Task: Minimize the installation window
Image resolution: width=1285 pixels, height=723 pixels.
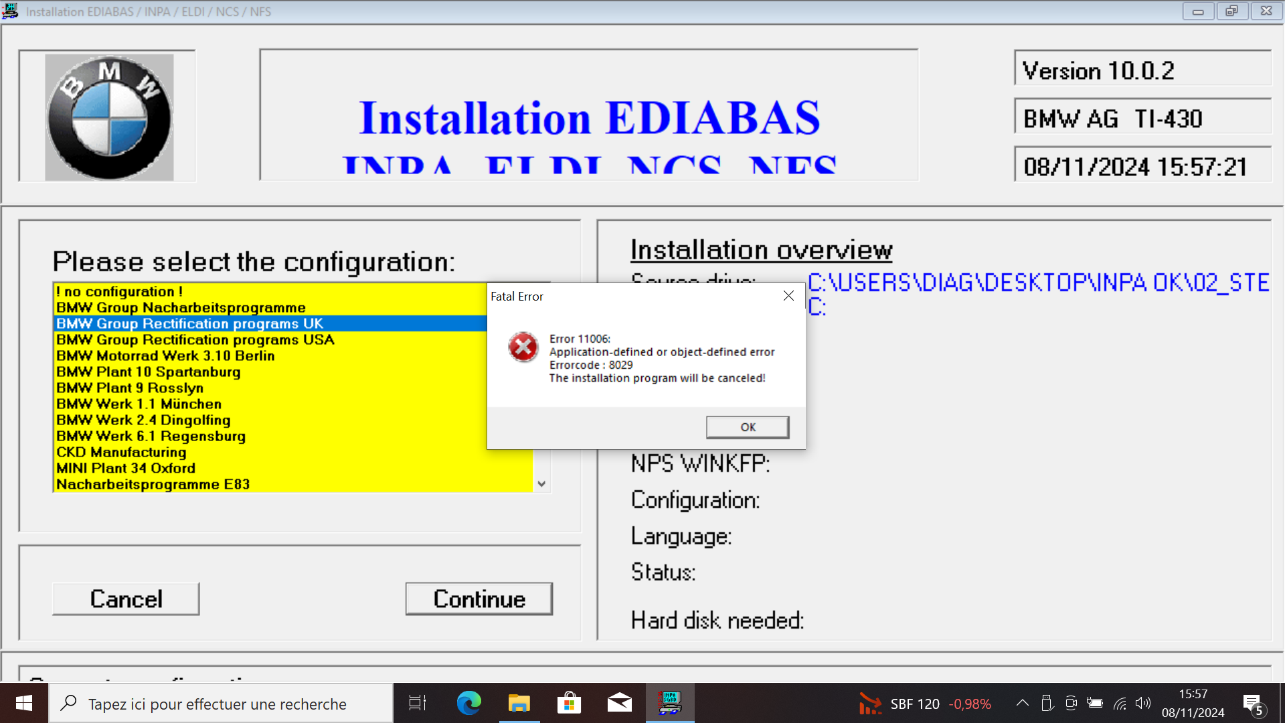Action: coord(1198,11)
